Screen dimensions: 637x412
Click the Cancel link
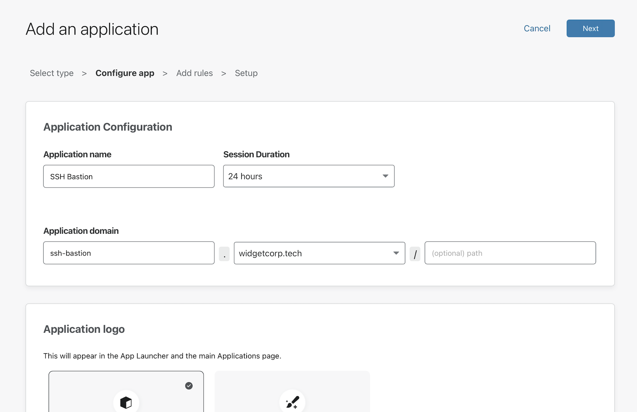coord(537,28)
